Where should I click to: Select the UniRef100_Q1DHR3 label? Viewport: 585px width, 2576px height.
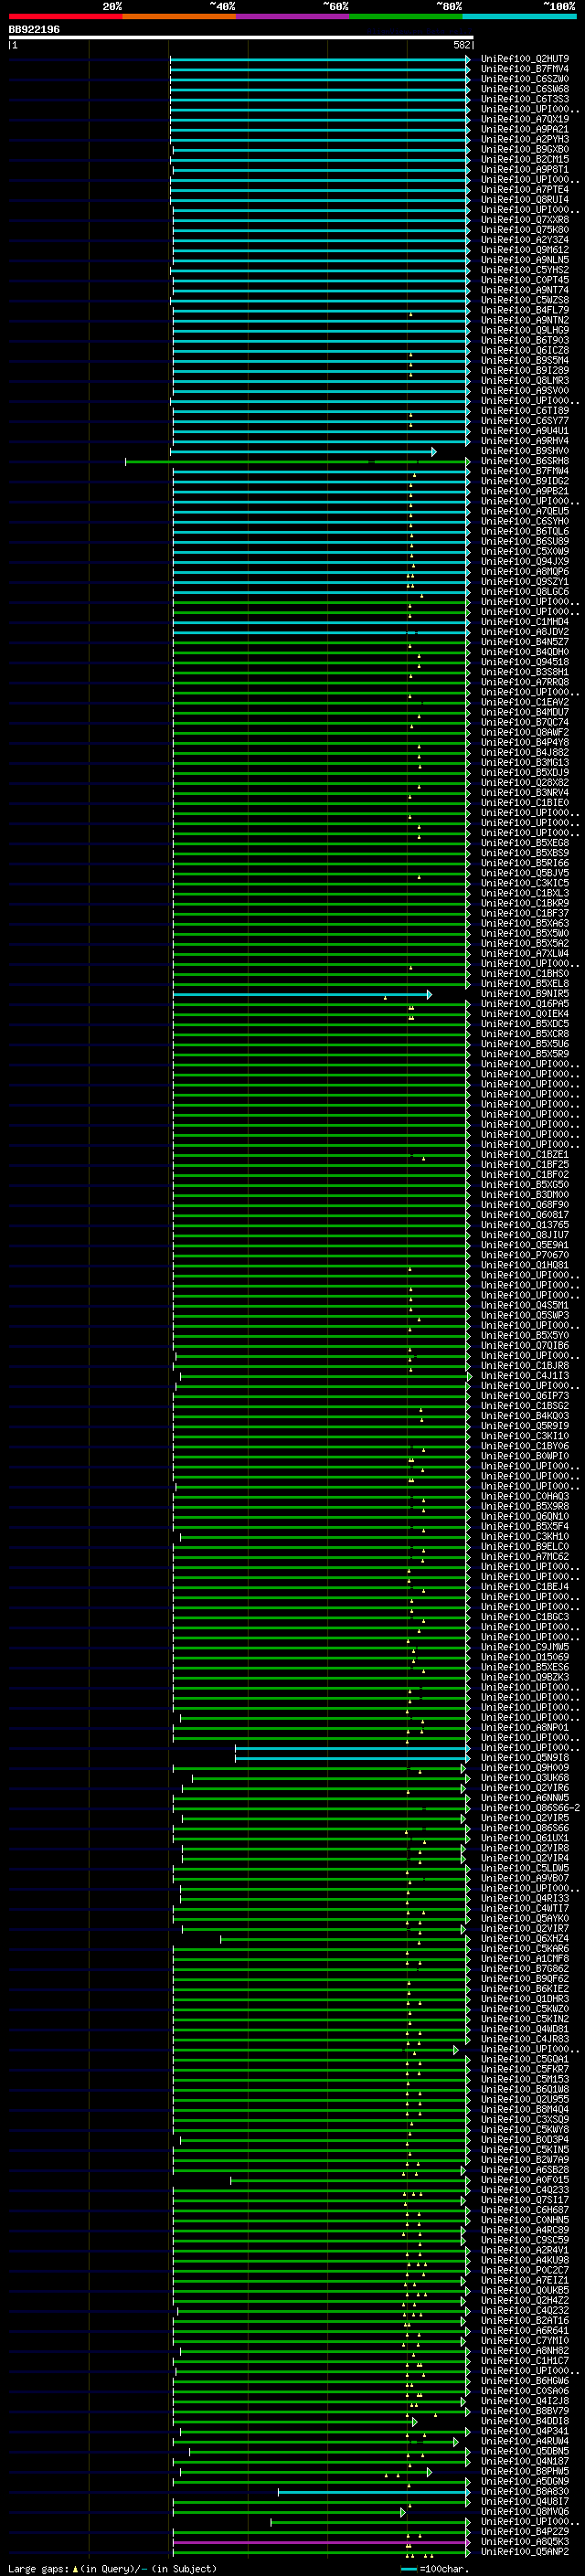point(525,1998)
